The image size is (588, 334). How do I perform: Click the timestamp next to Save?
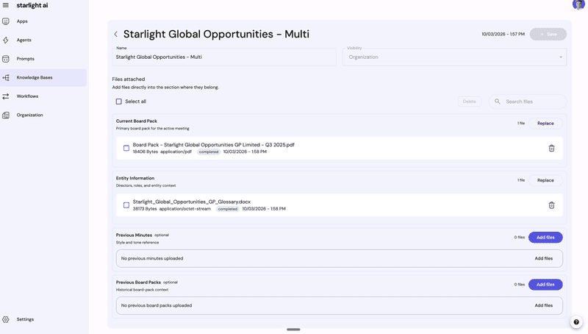coord(503,34)
